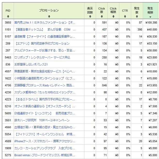
Task: Select 発生報酬 value ¥5,054
Action: tap(153, 141)
